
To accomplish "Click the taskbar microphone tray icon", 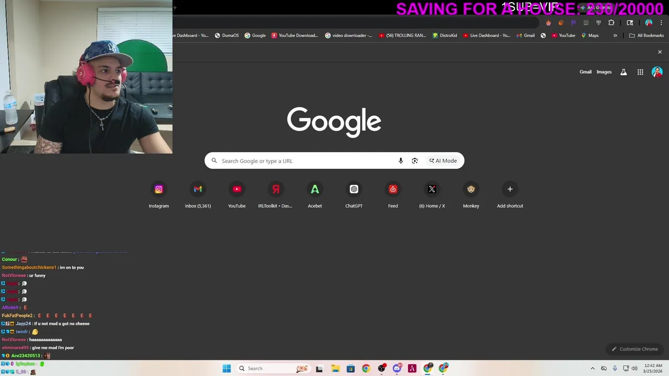I will pos(615,369).
